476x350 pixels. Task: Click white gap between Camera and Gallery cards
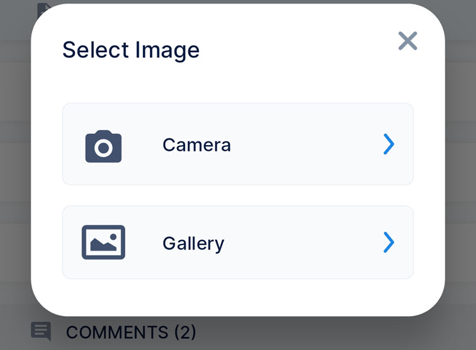[237, 195]
